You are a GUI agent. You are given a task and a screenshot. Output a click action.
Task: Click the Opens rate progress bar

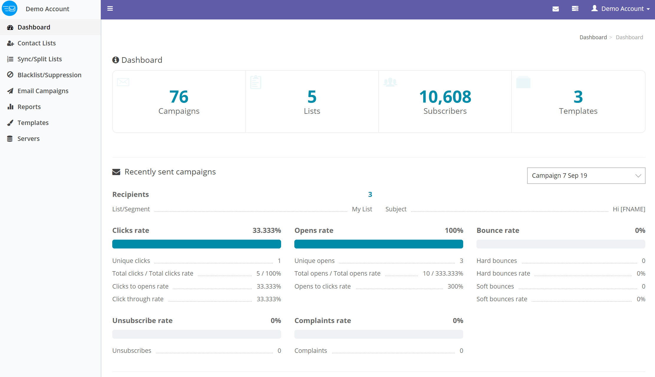pyautogui.click(x=379, y=244)
